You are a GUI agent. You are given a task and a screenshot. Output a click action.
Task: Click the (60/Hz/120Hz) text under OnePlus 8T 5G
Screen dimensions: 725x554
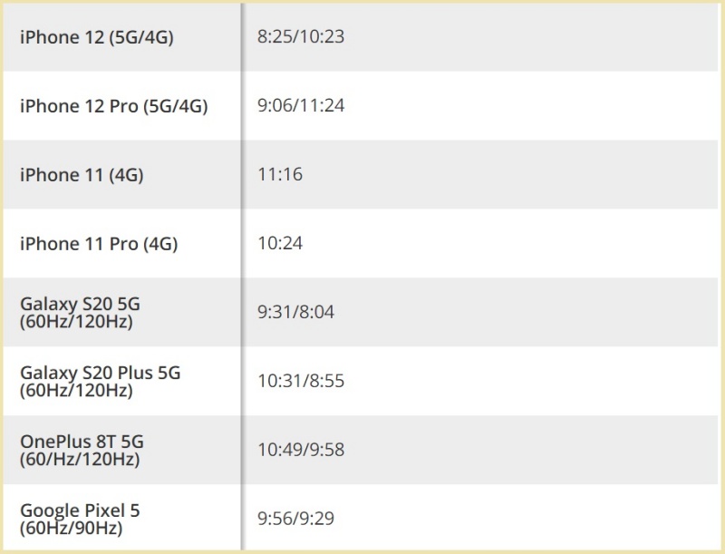tap(80, 459)
